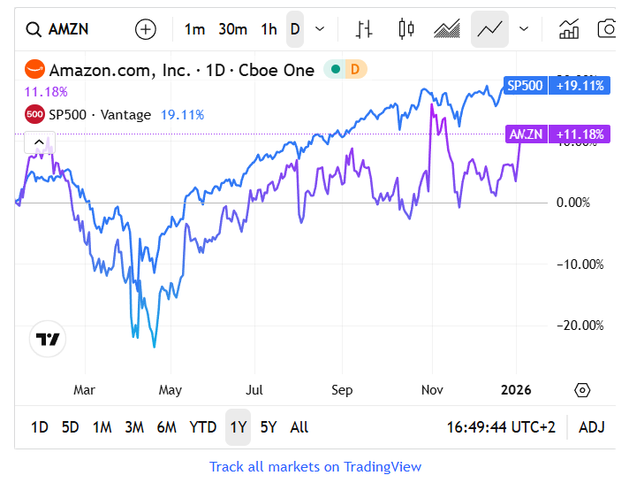The height and width of the screenshot is (483, 629).
Task: Open the indicators chart icon
Action: (x=569, y=29)
